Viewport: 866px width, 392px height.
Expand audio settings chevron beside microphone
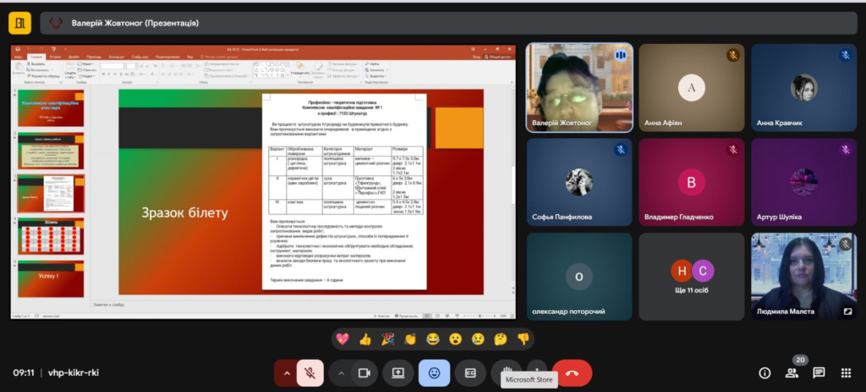(x=286, y=373)
